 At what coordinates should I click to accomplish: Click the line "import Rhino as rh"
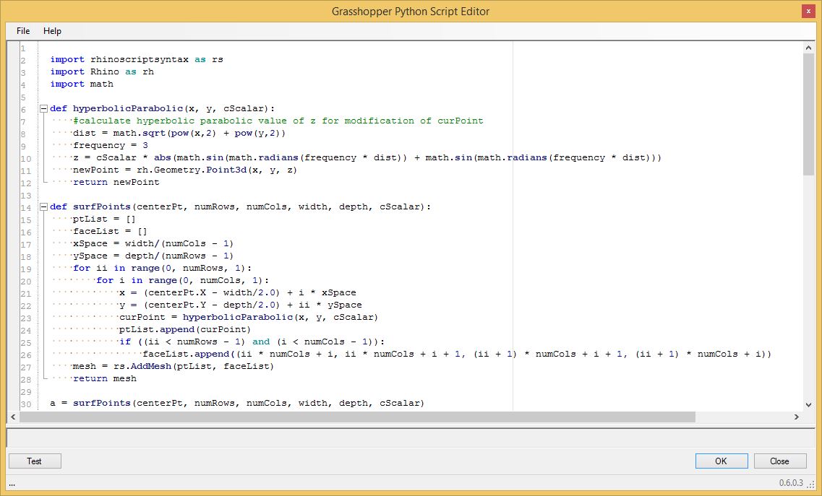click(102, 71)
